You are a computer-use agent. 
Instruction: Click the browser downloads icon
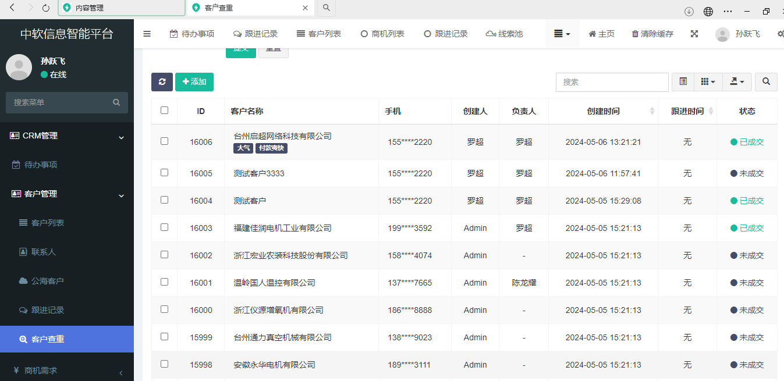point(689,11)
